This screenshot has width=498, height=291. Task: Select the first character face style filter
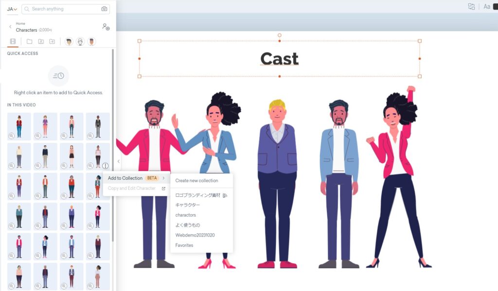coord(69,42)
